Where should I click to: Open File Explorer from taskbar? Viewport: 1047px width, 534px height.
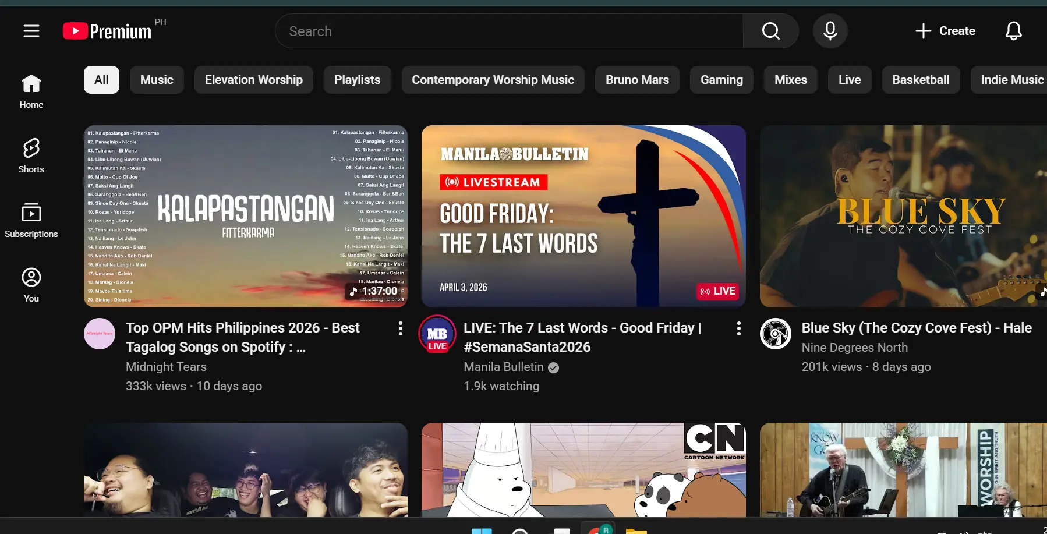[636, 530]
